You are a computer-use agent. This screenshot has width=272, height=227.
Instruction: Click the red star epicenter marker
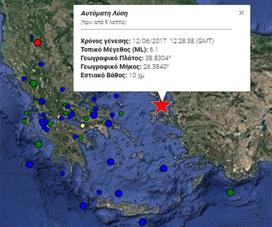(x=162, y=106)
